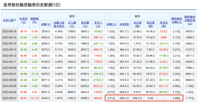Click repayment amount 6786万
The height and width of the screenshot is (103, 198).
85,74
